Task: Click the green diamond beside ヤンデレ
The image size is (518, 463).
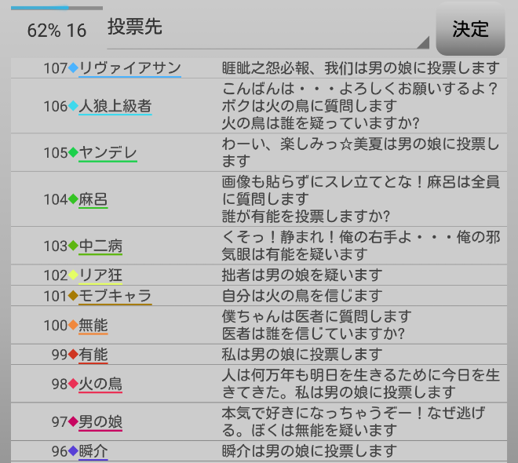Action: pyautogui.click(x=73, y=152)
